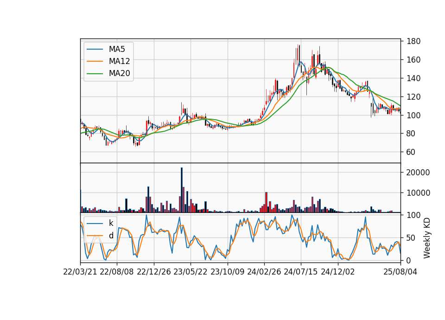Click the tallest volume bar near 20000
Image resolution: width=445 pixels, height=320 pixels.
(182, 190)
